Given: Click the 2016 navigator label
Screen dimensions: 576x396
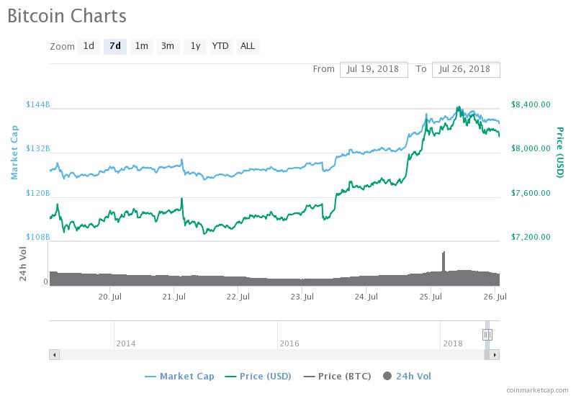Looking at the screenshot, I should point(289,344).
